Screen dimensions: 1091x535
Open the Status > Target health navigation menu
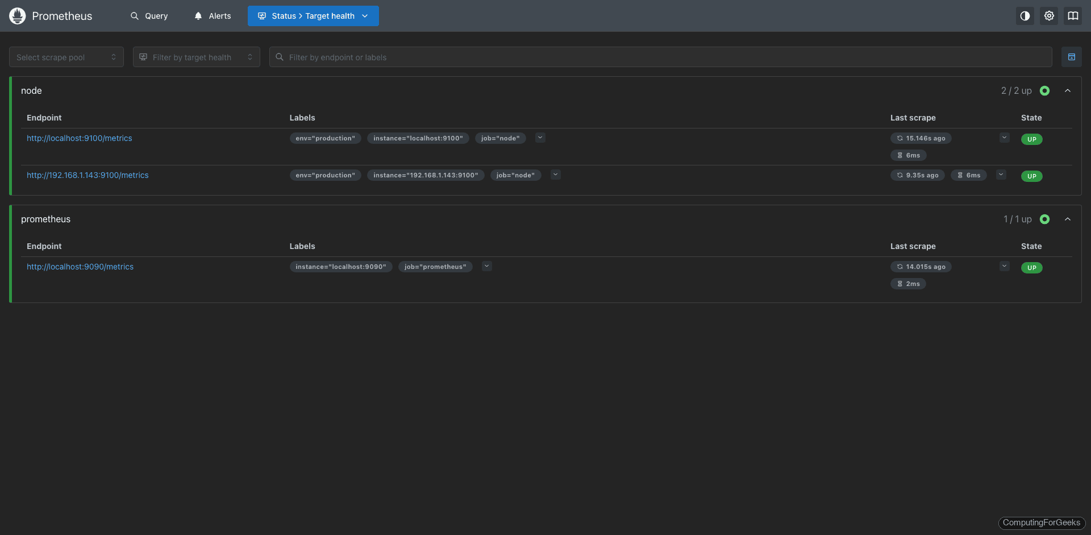[x=313, y=15]
